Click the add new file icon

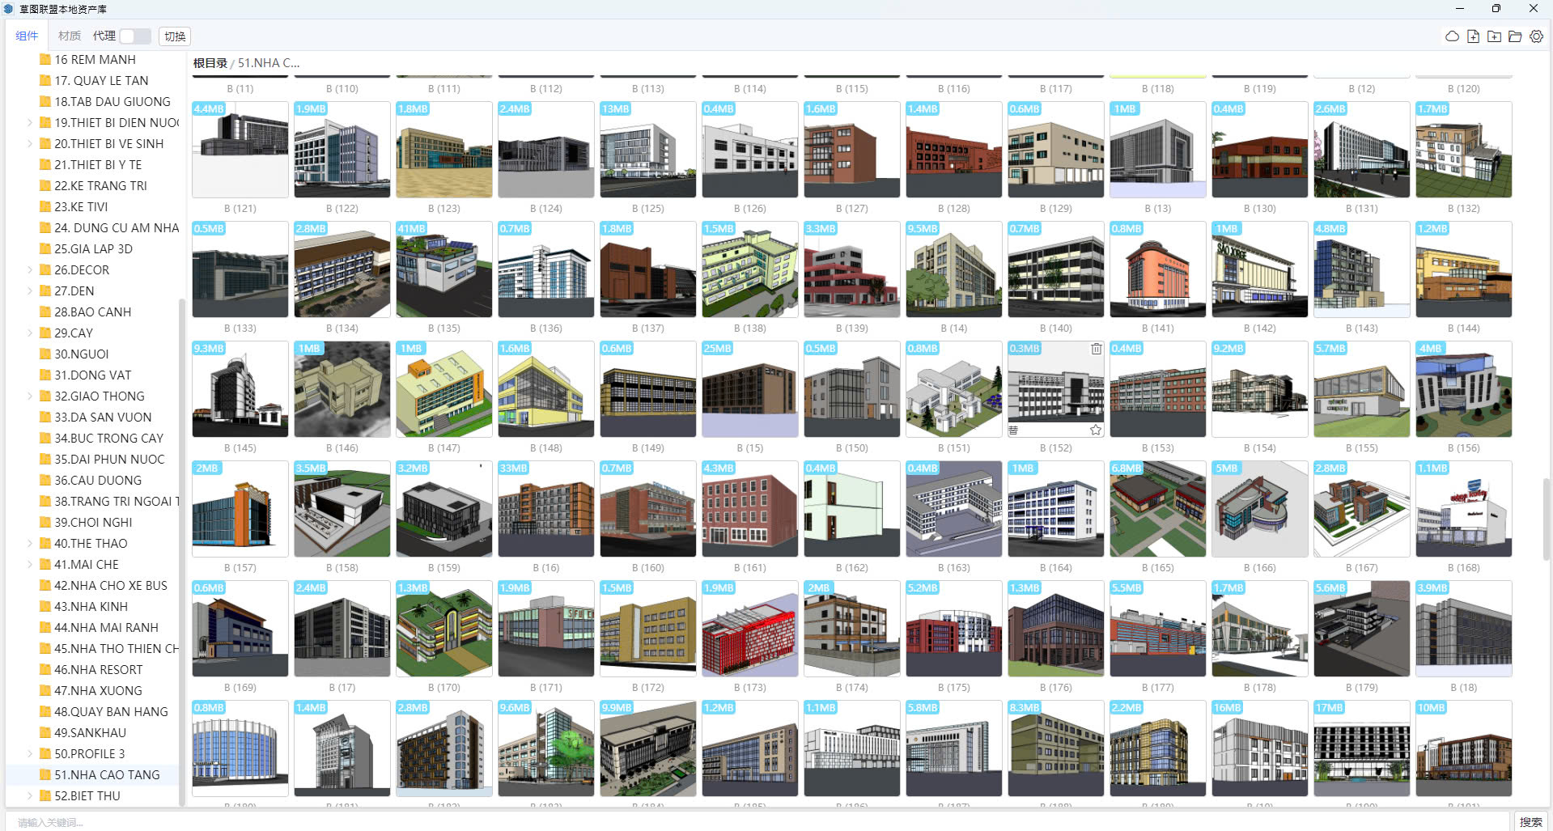1473,36
